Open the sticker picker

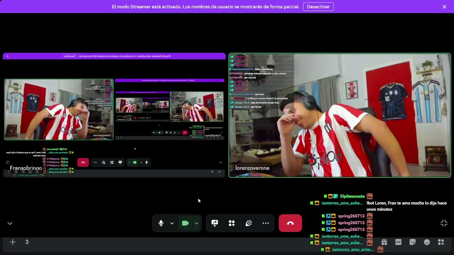tap(413, 242)
